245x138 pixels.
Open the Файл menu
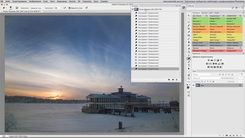pyautogui.click(x=8, y=1)
